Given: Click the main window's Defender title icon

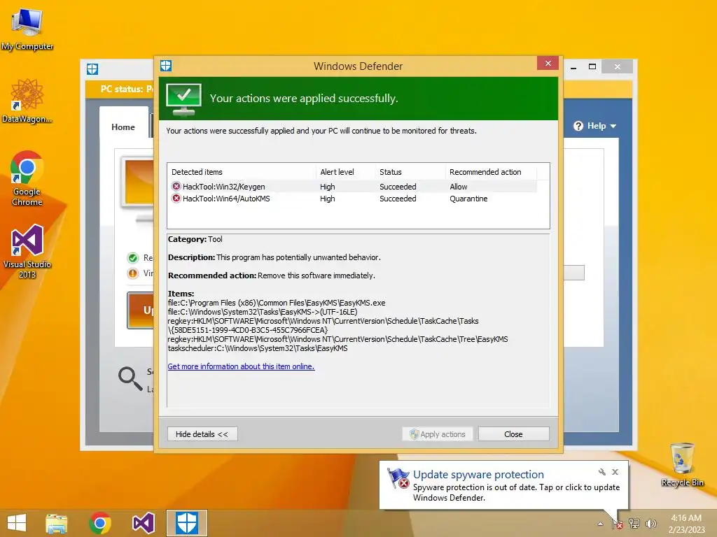Looking at the screenshot, I should [92, 69].
